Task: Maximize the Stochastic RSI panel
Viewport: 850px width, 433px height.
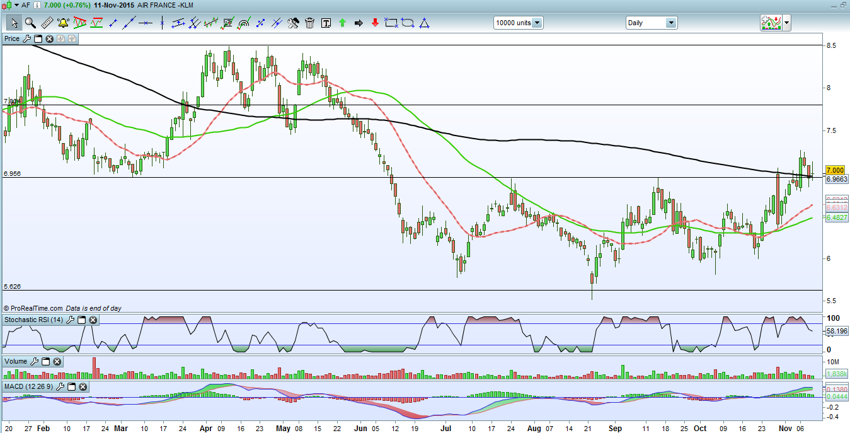Action: pos(81,320)
